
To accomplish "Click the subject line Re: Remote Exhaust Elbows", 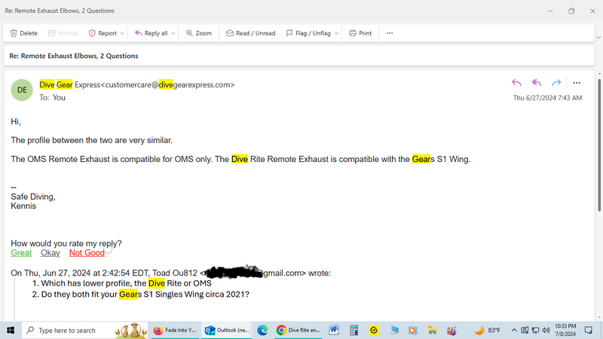I will click(x=74, y=56).
